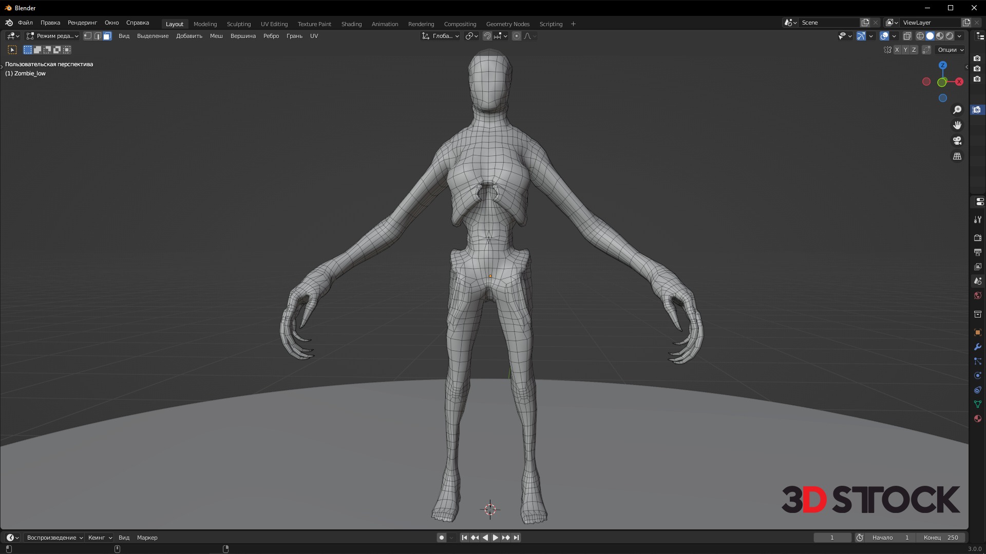986x554 pixels.
Task: Select edge selection mode icon
Action: coord(98,36)
